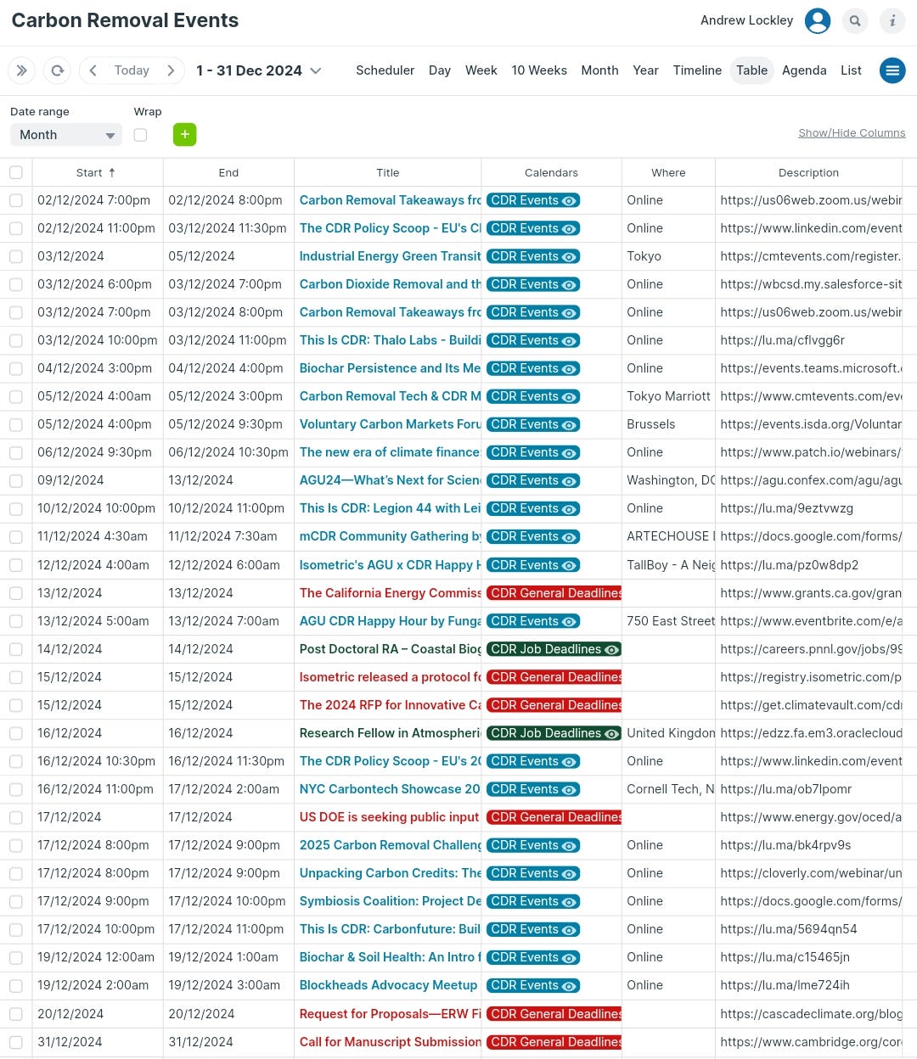Click eye icon on Unpacking Carbon Credits row

[x=570, y=874]
